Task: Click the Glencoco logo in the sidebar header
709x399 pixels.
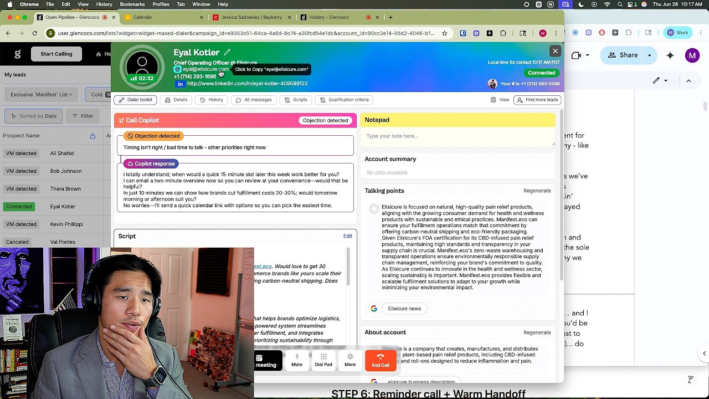Action: click(x=18, y=54)
